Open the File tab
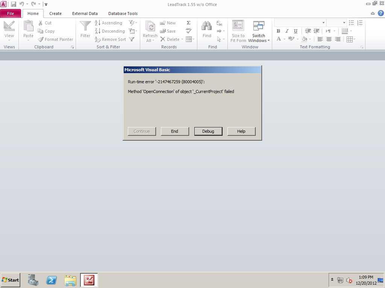The height and width of the screenshot is (288, 385). point(11,13)
